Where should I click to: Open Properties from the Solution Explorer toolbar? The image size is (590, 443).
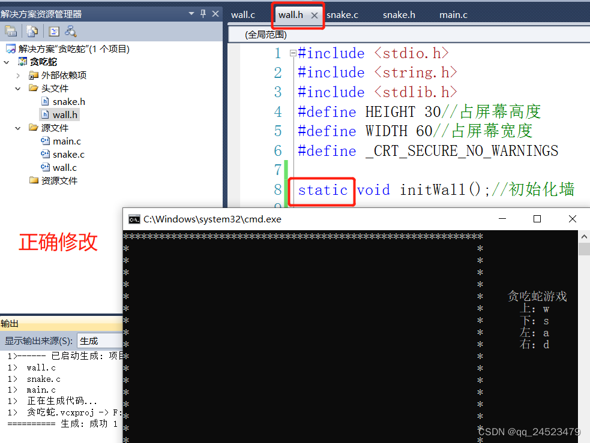pyautogui.click(x=11, y=31)
